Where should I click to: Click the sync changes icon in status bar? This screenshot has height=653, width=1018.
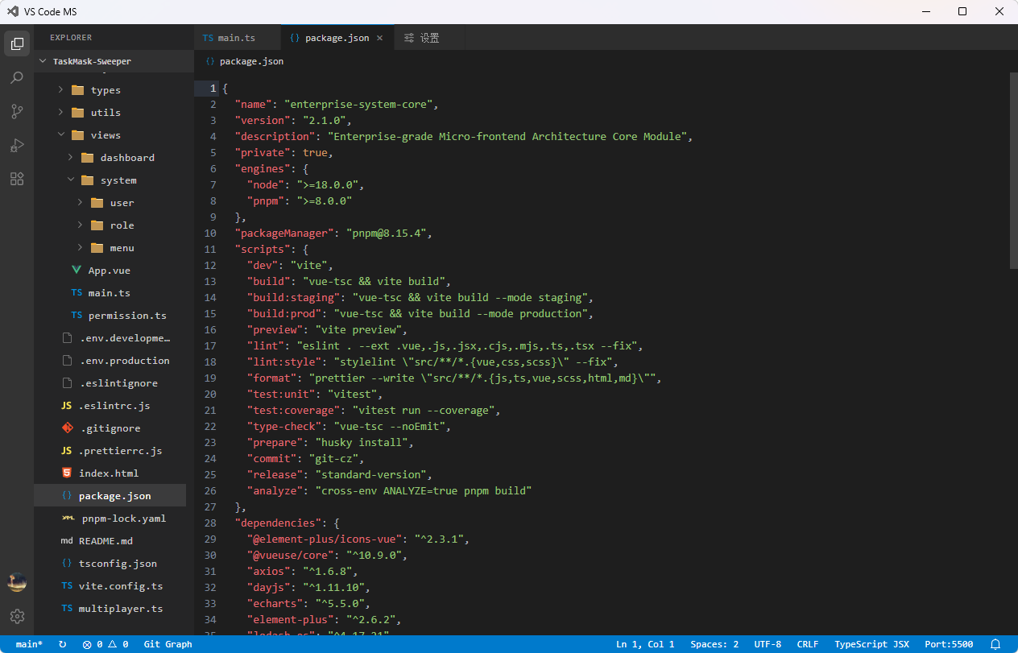coord(63,644)
